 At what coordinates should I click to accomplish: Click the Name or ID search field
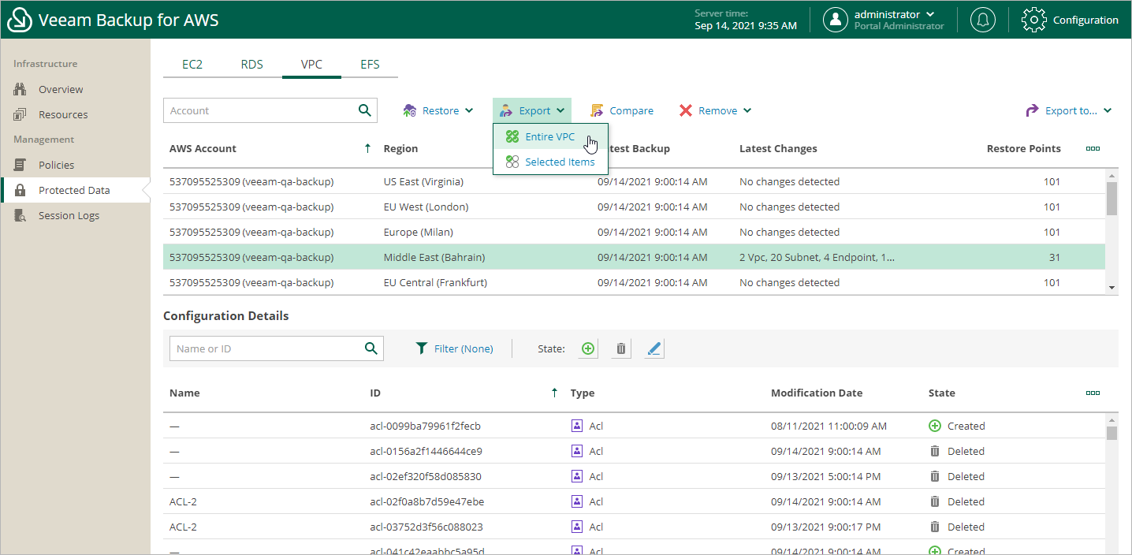click(265, 348)
